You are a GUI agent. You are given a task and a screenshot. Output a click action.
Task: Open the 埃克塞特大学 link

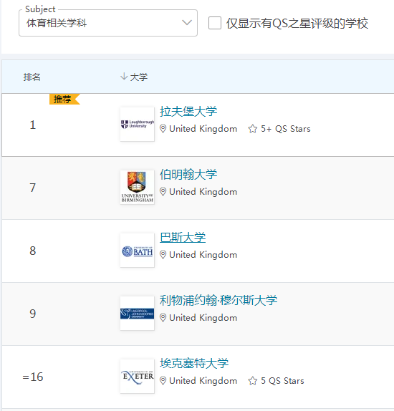(x=194, y=363)
